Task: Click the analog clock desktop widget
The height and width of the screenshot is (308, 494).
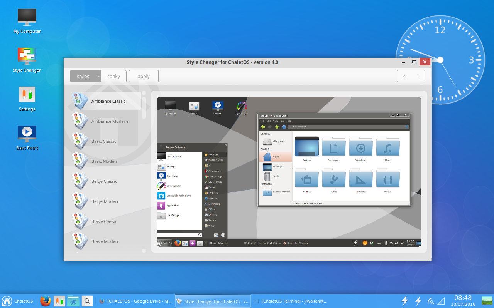Action: click(440, 60)
